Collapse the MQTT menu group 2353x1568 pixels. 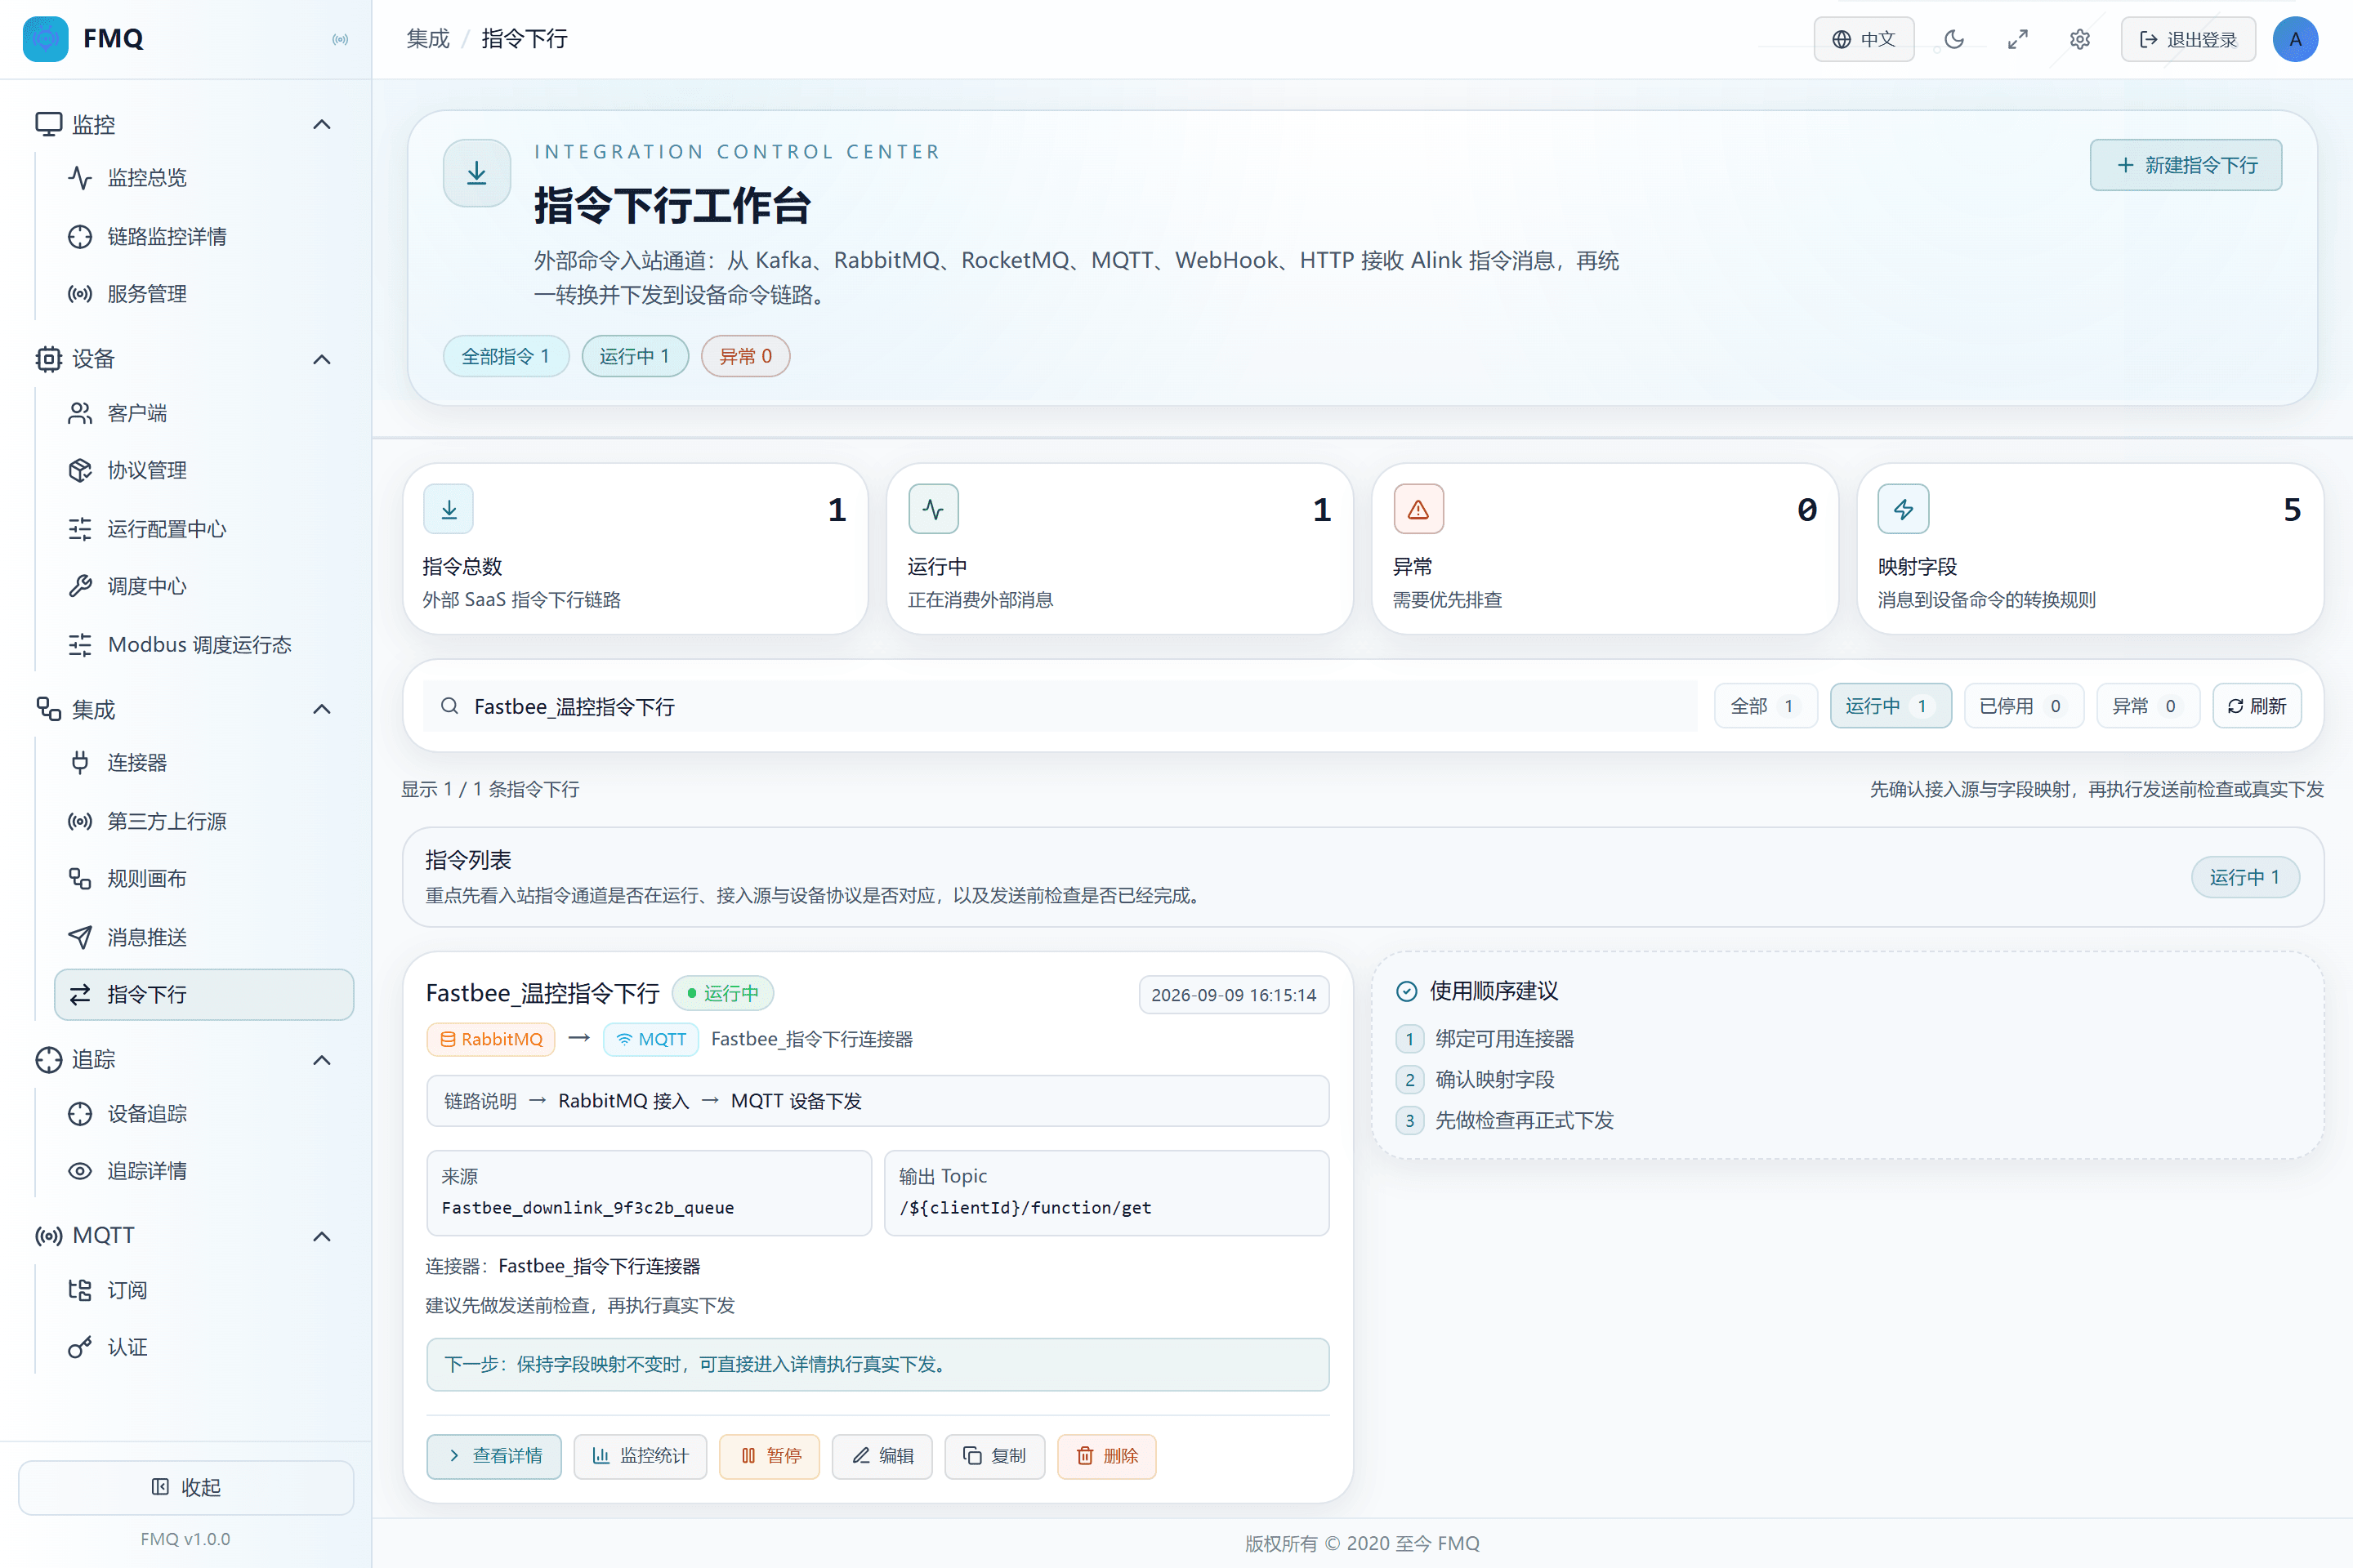click(x=321, y=1236)
